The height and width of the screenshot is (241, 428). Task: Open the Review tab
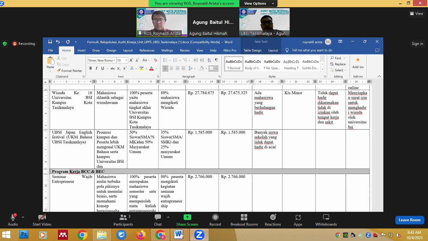pos(185,50)
